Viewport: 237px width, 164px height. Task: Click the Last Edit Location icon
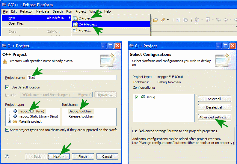pos(218,20)
